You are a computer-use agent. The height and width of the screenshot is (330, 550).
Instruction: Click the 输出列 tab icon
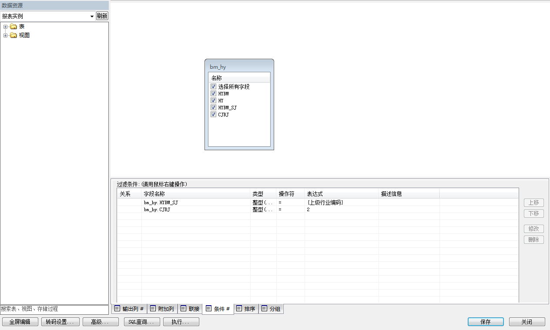pyautogui.click(x=117, y=309)
